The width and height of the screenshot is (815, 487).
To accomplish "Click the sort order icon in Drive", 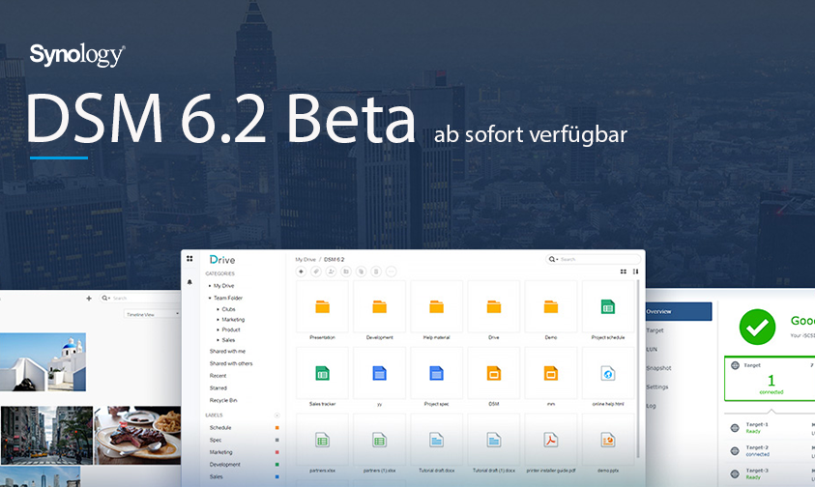I will coord(635,272).
